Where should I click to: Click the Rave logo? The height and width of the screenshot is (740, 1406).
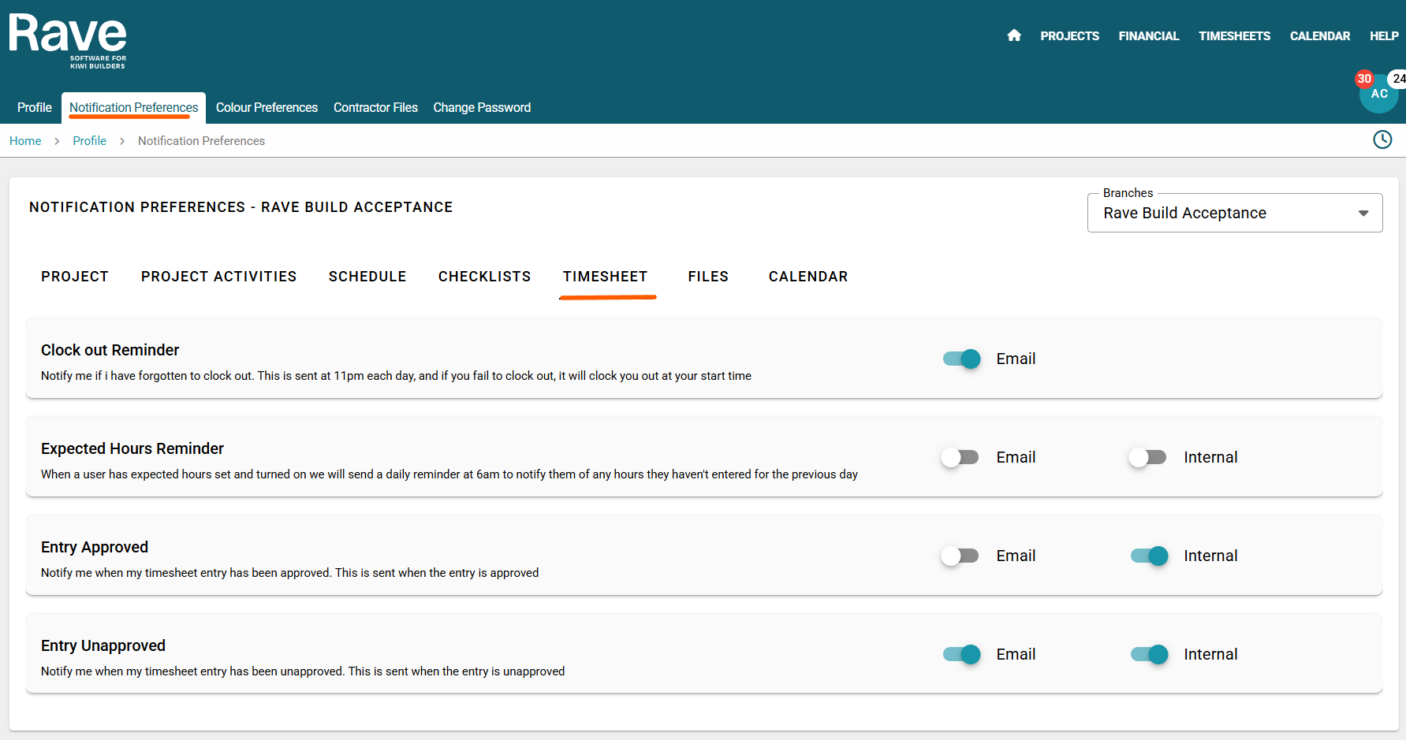[x=68, y=41]
